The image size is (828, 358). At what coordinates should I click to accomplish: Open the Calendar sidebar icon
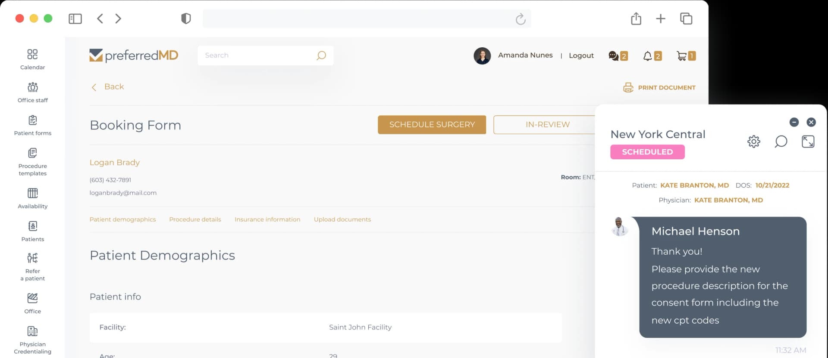tap(32, 55)
